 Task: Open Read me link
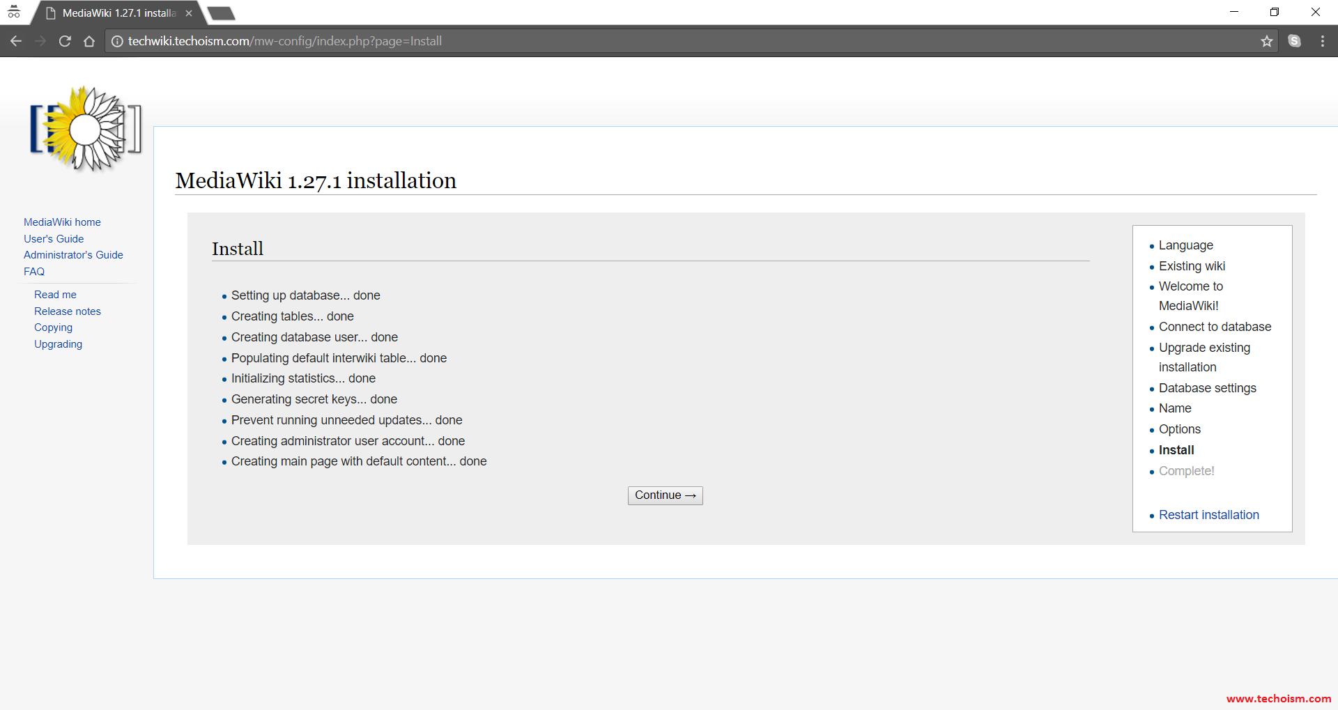point(55,295)
